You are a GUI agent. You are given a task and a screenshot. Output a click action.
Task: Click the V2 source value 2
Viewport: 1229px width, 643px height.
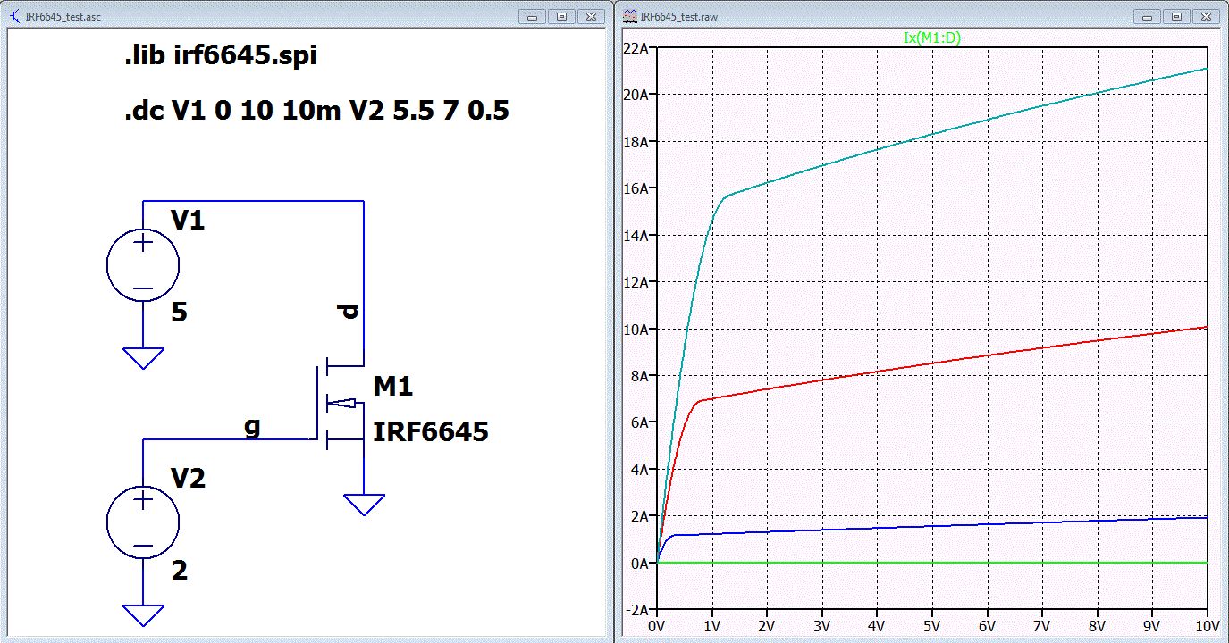pos(179,570)
